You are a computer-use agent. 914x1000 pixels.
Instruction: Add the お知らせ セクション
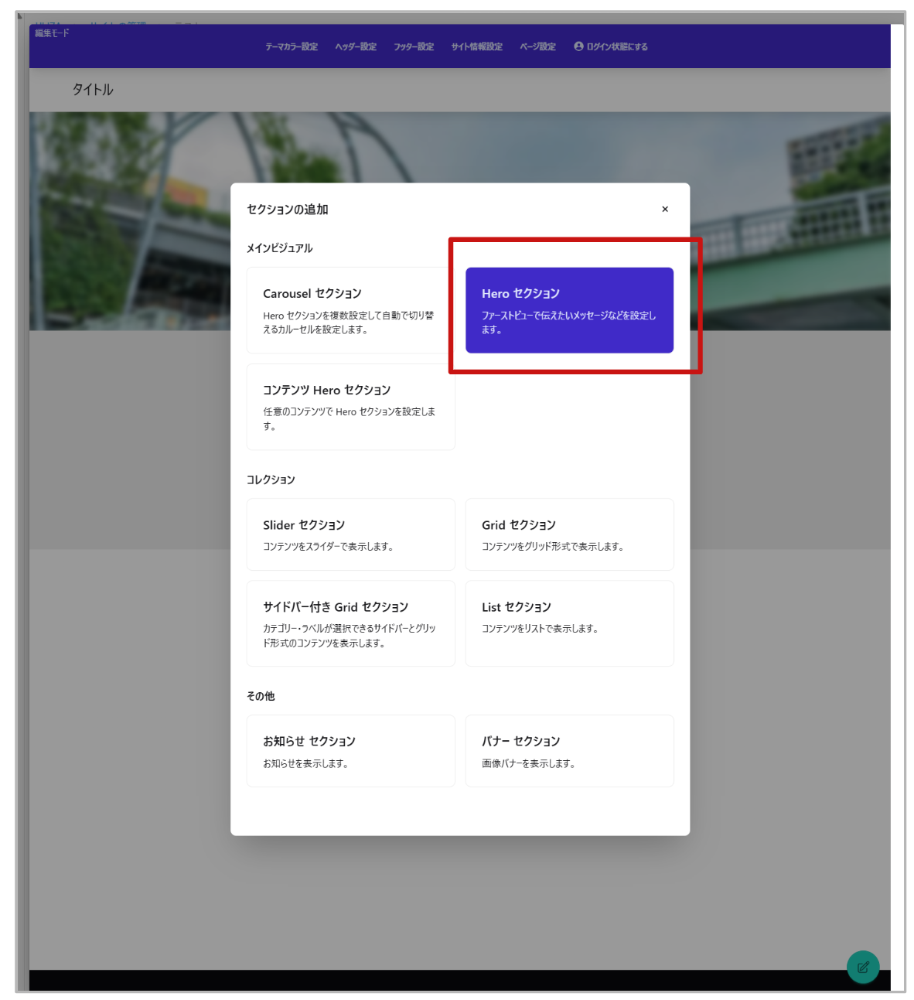click(x=350, y=751)
